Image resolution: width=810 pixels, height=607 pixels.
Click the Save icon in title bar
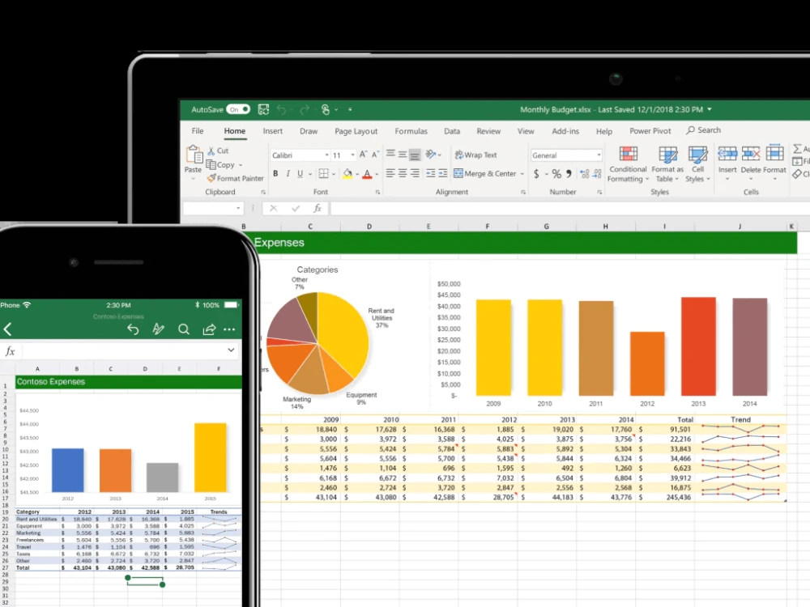(x=263, y=109)
